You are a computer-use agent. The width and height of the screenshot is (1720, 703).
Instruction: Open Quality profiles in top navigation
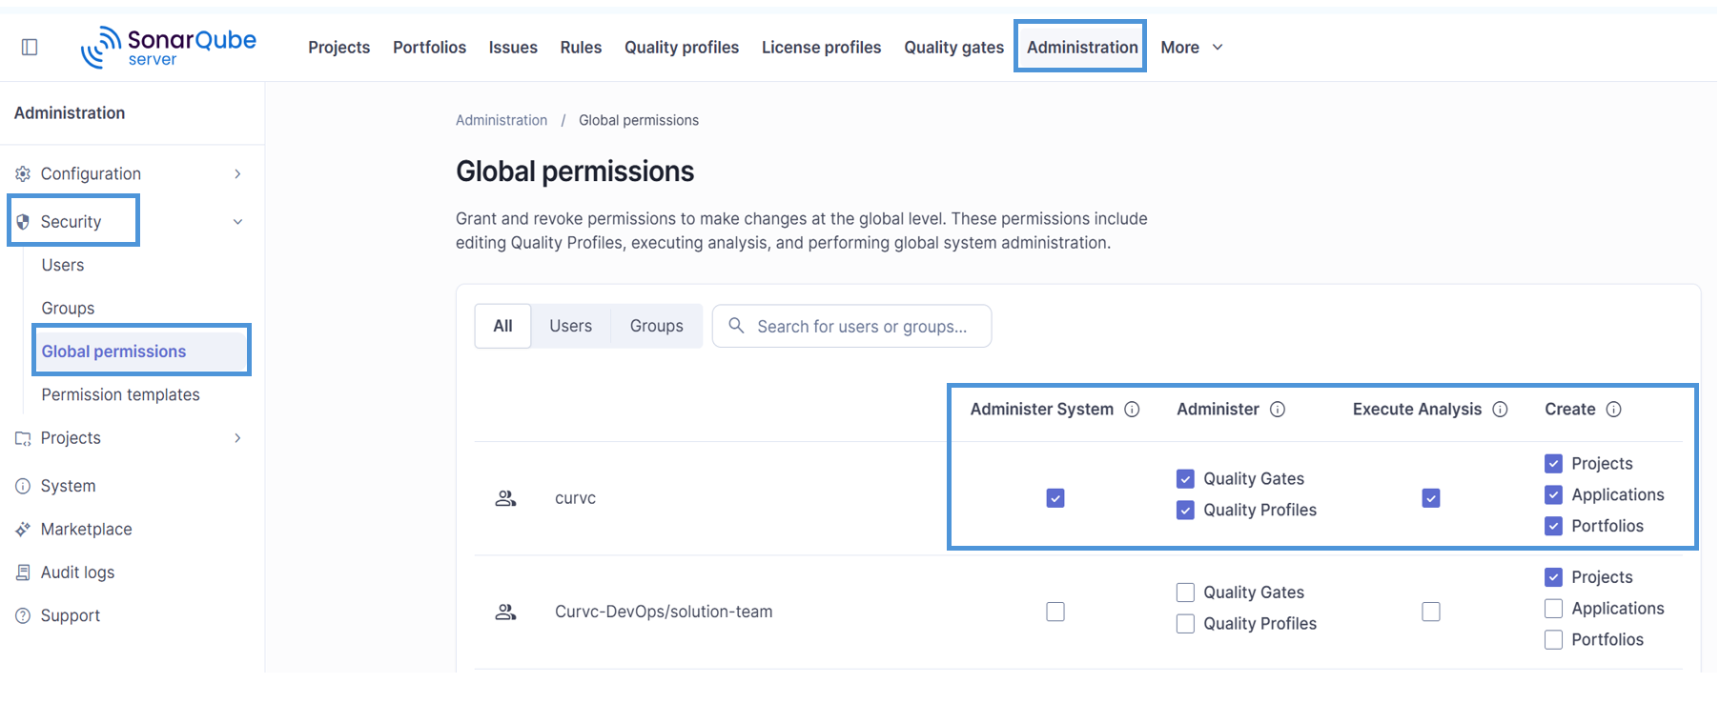coord(682,47)
